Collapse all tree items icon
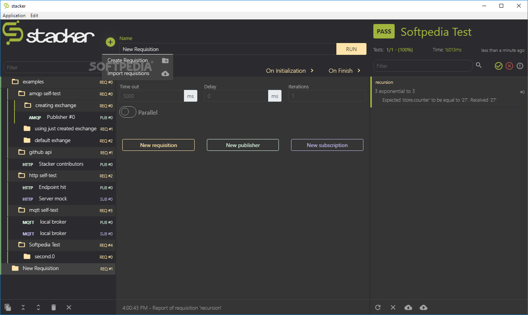 [x=23, y=307]
